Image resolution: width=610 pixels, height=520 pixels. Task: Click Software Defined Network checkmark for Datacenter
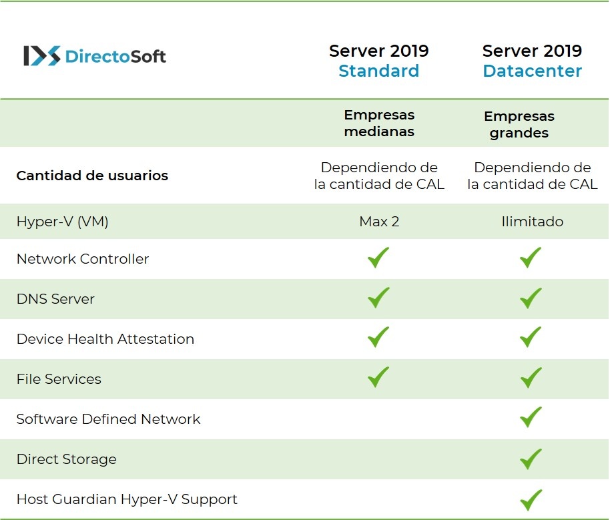coord(531,417)
